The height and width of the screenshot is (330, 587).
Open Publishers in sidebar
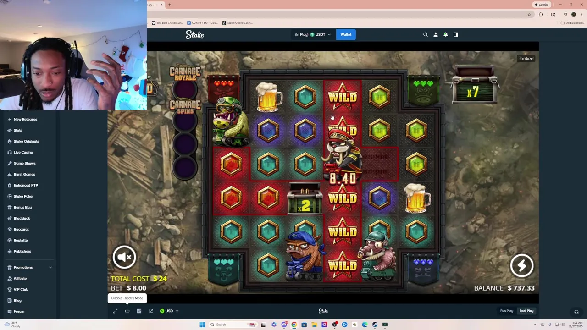pos(22,251)
